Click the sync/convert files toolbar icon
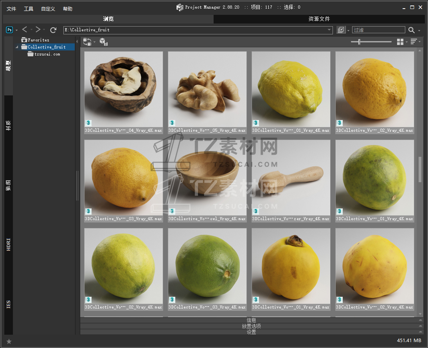Image resolution: width=428 pixels, height=348 pixels. [x=87, y=42]
